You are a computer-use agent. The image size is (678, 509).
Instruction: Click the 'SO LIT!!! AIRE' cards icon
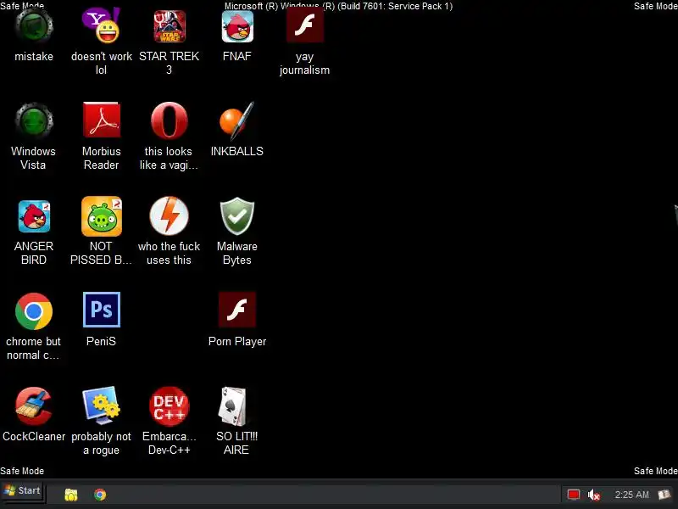coord(234,406)
